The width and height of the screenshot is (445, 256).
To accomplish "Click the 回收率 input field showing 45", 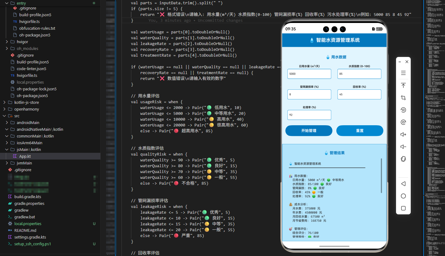I will (x=359, y=94).
